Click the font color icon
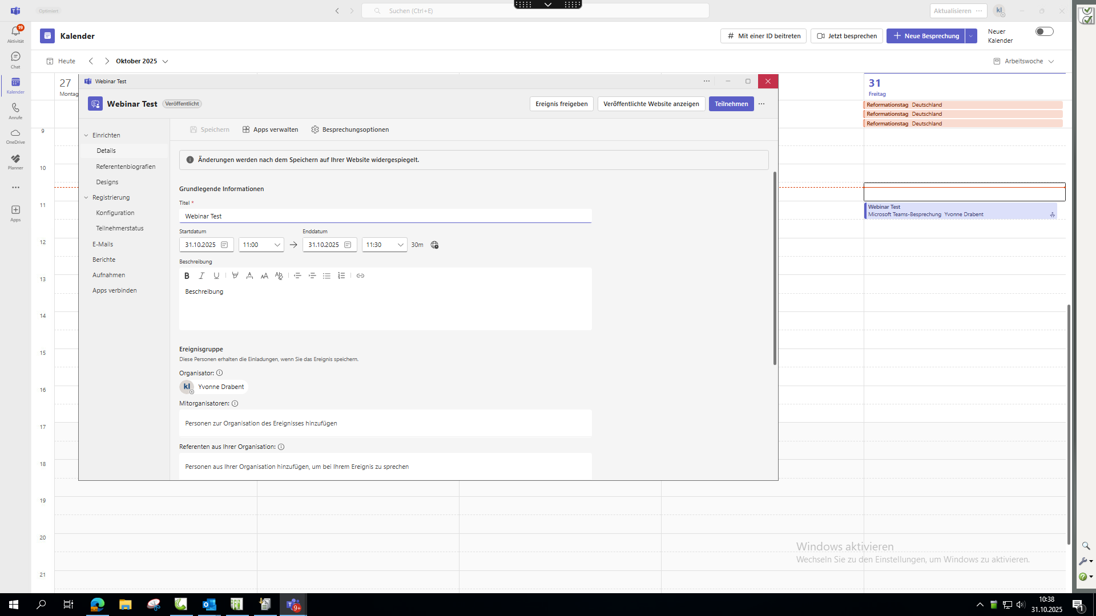The width and height of the screenshot is (1096, 616). (249, 275)
